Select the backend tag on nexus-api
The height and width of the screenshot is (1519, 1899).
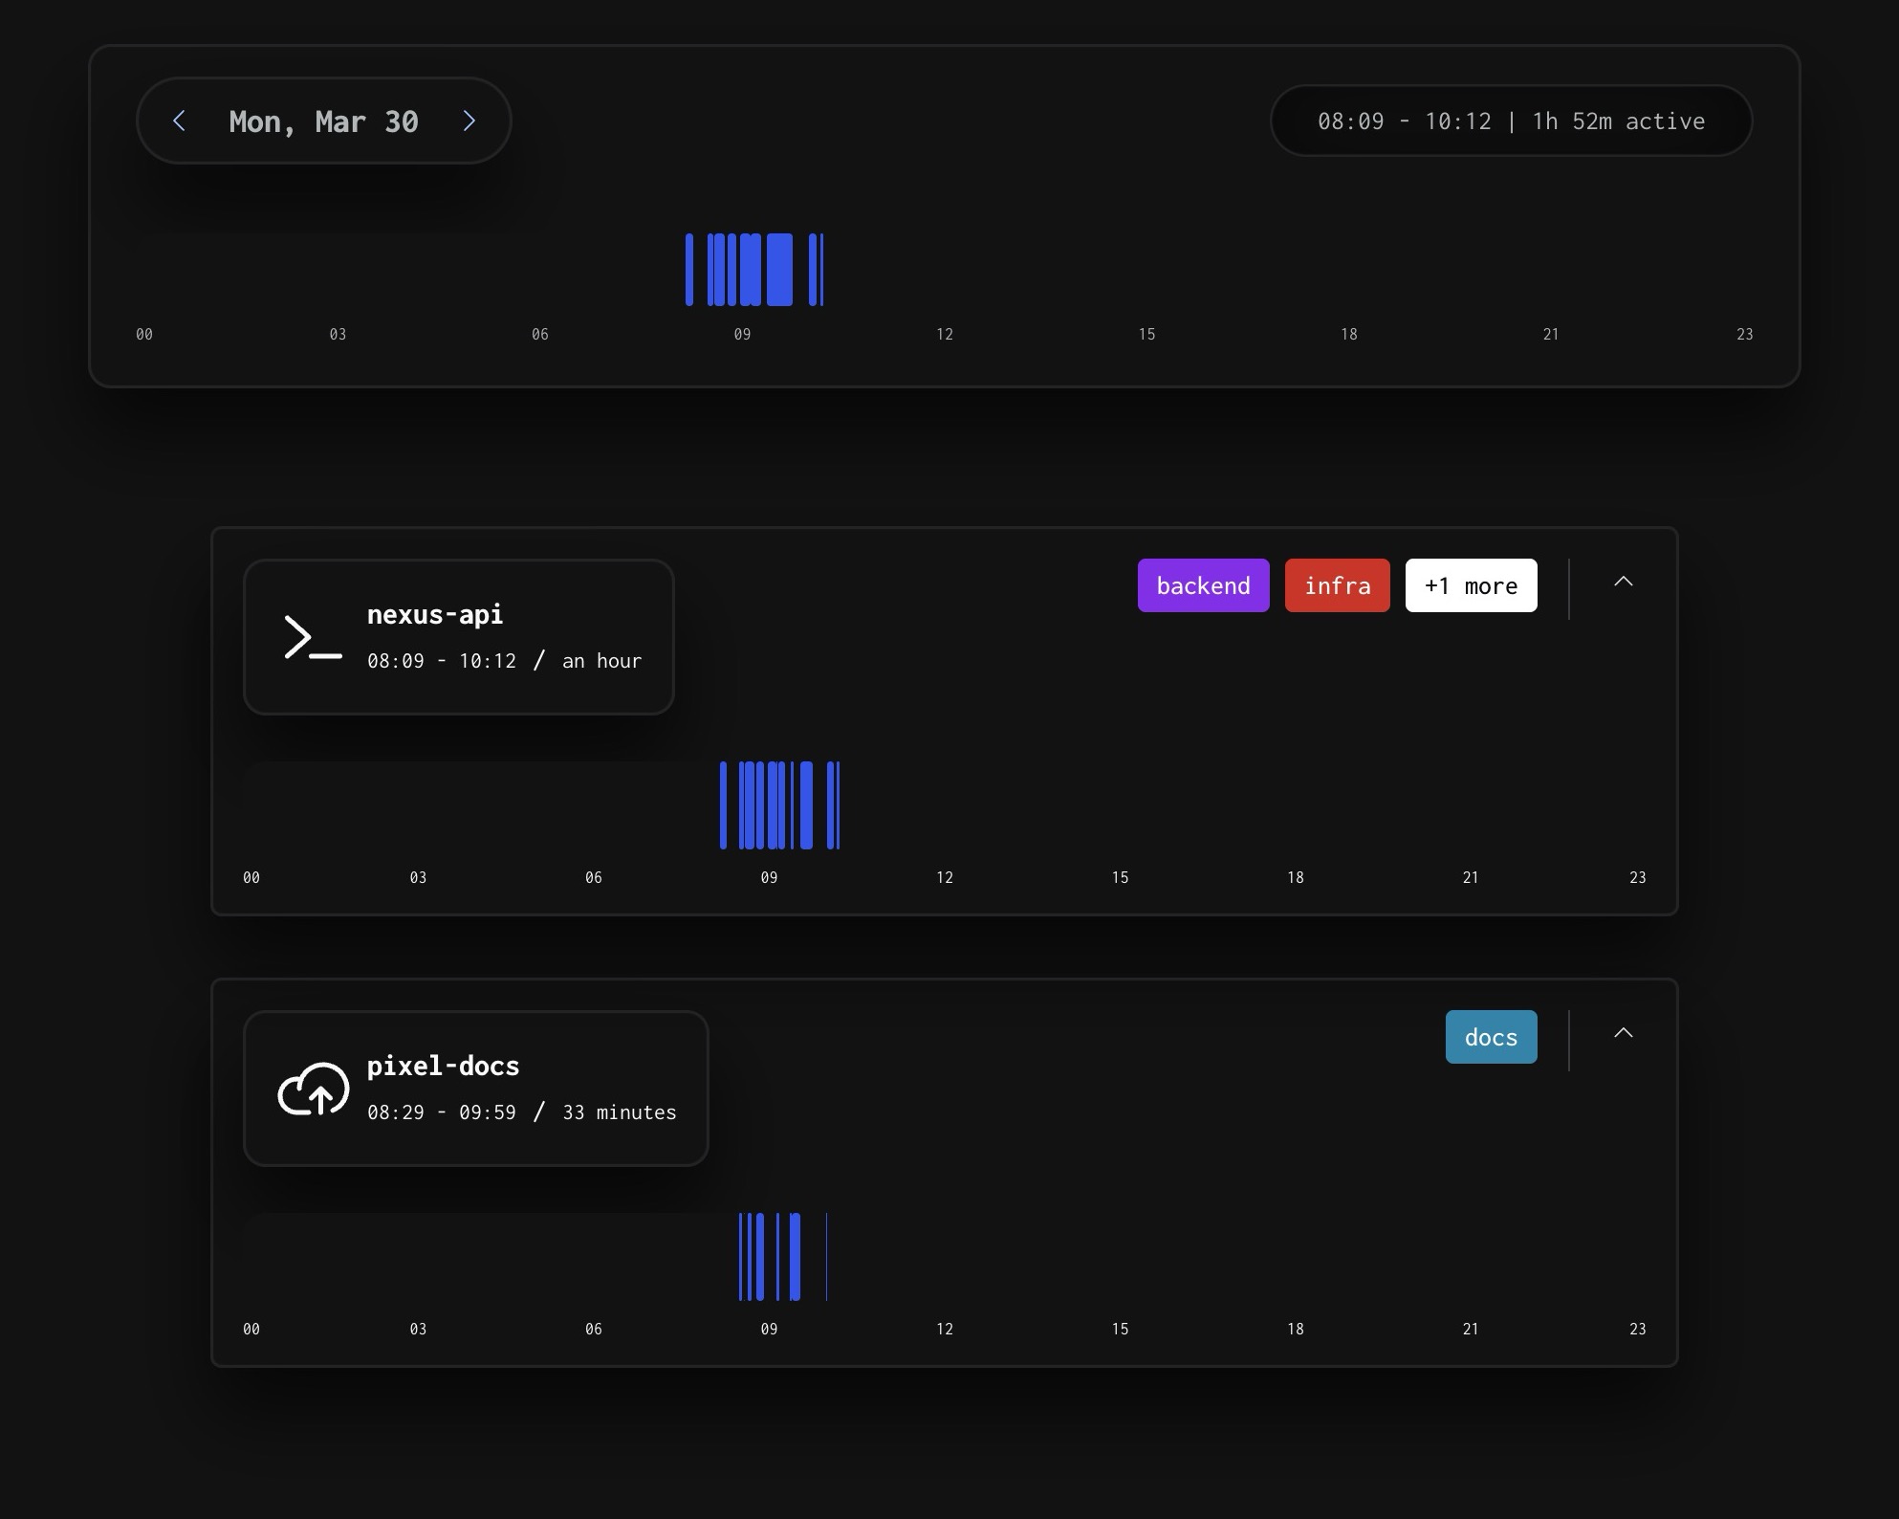(x=1203, y=584)
